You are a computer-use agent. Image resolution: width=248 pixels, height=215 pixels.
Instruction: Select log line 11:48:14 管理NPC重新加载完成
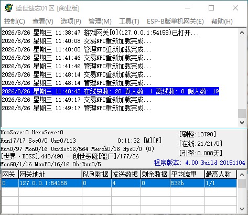[x=77, y=83]
